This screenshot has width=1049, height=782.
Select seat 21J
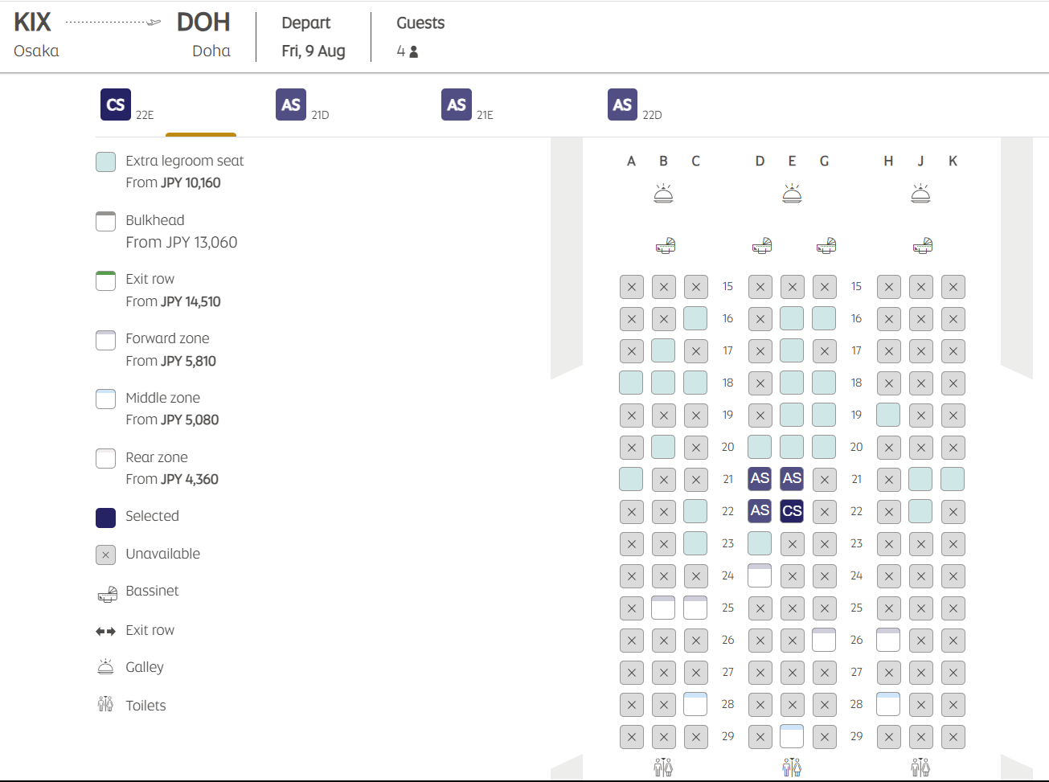(920, 479)
